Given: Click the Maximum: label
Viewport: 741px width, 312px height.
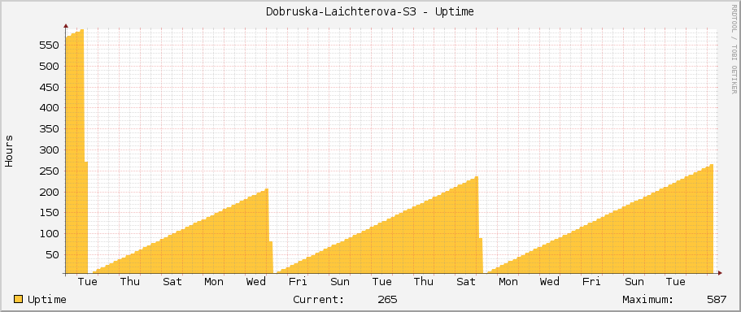Looking at the screenshot, I should point(648,300).
